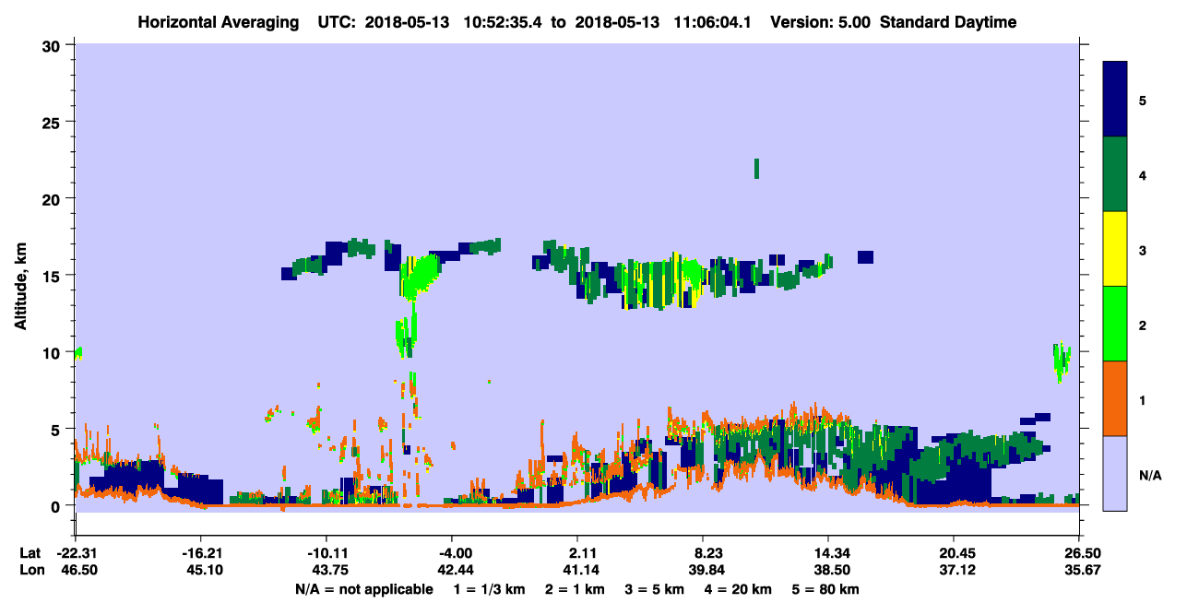
Task: Click the yellow colorbar segment labeled 3
Action: coord(1115,249)
